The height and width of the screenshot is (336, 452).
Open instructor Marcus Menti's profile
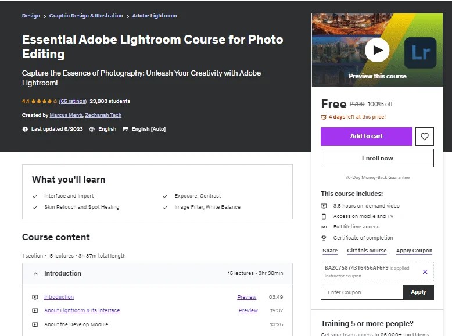(x=66, y=115)
